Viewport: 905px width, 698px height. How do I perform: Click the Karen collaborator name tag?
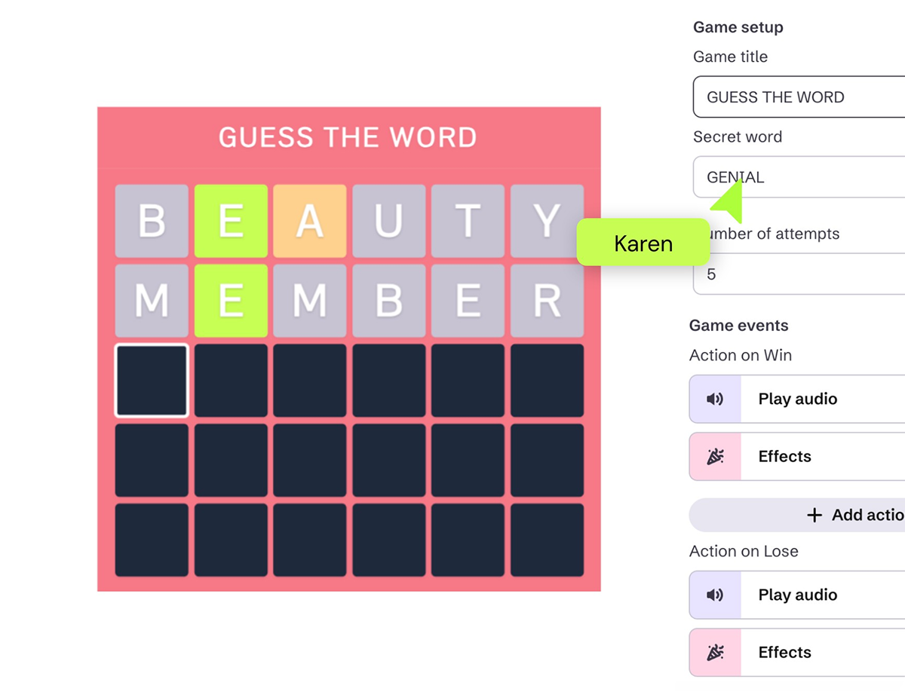pos(643,243)
